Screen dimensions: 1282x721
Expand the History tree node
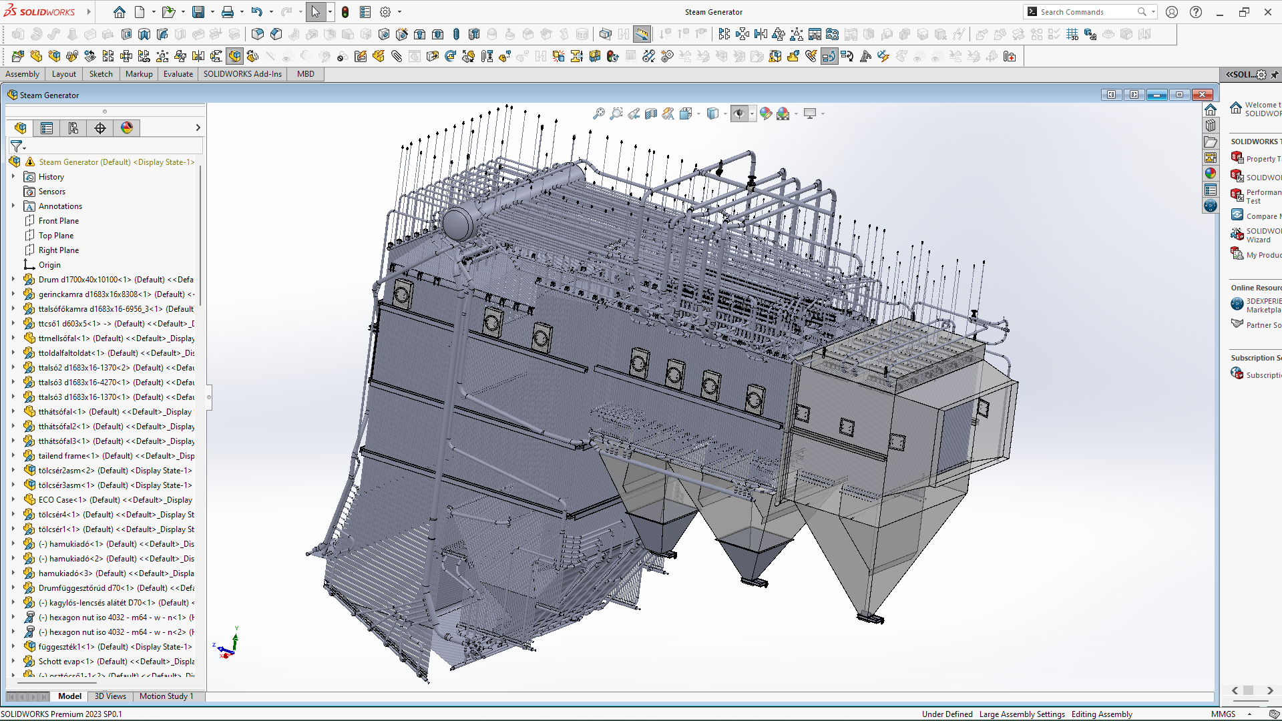tap(13, 177)
